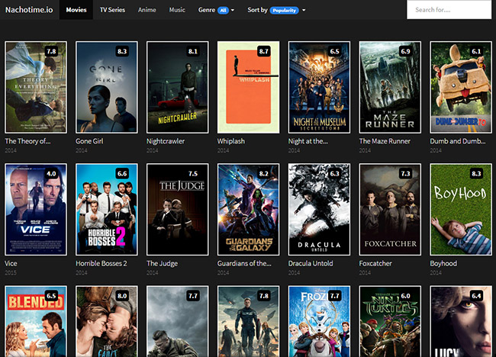Click the Genre 'All' badge

pos(223,11)
